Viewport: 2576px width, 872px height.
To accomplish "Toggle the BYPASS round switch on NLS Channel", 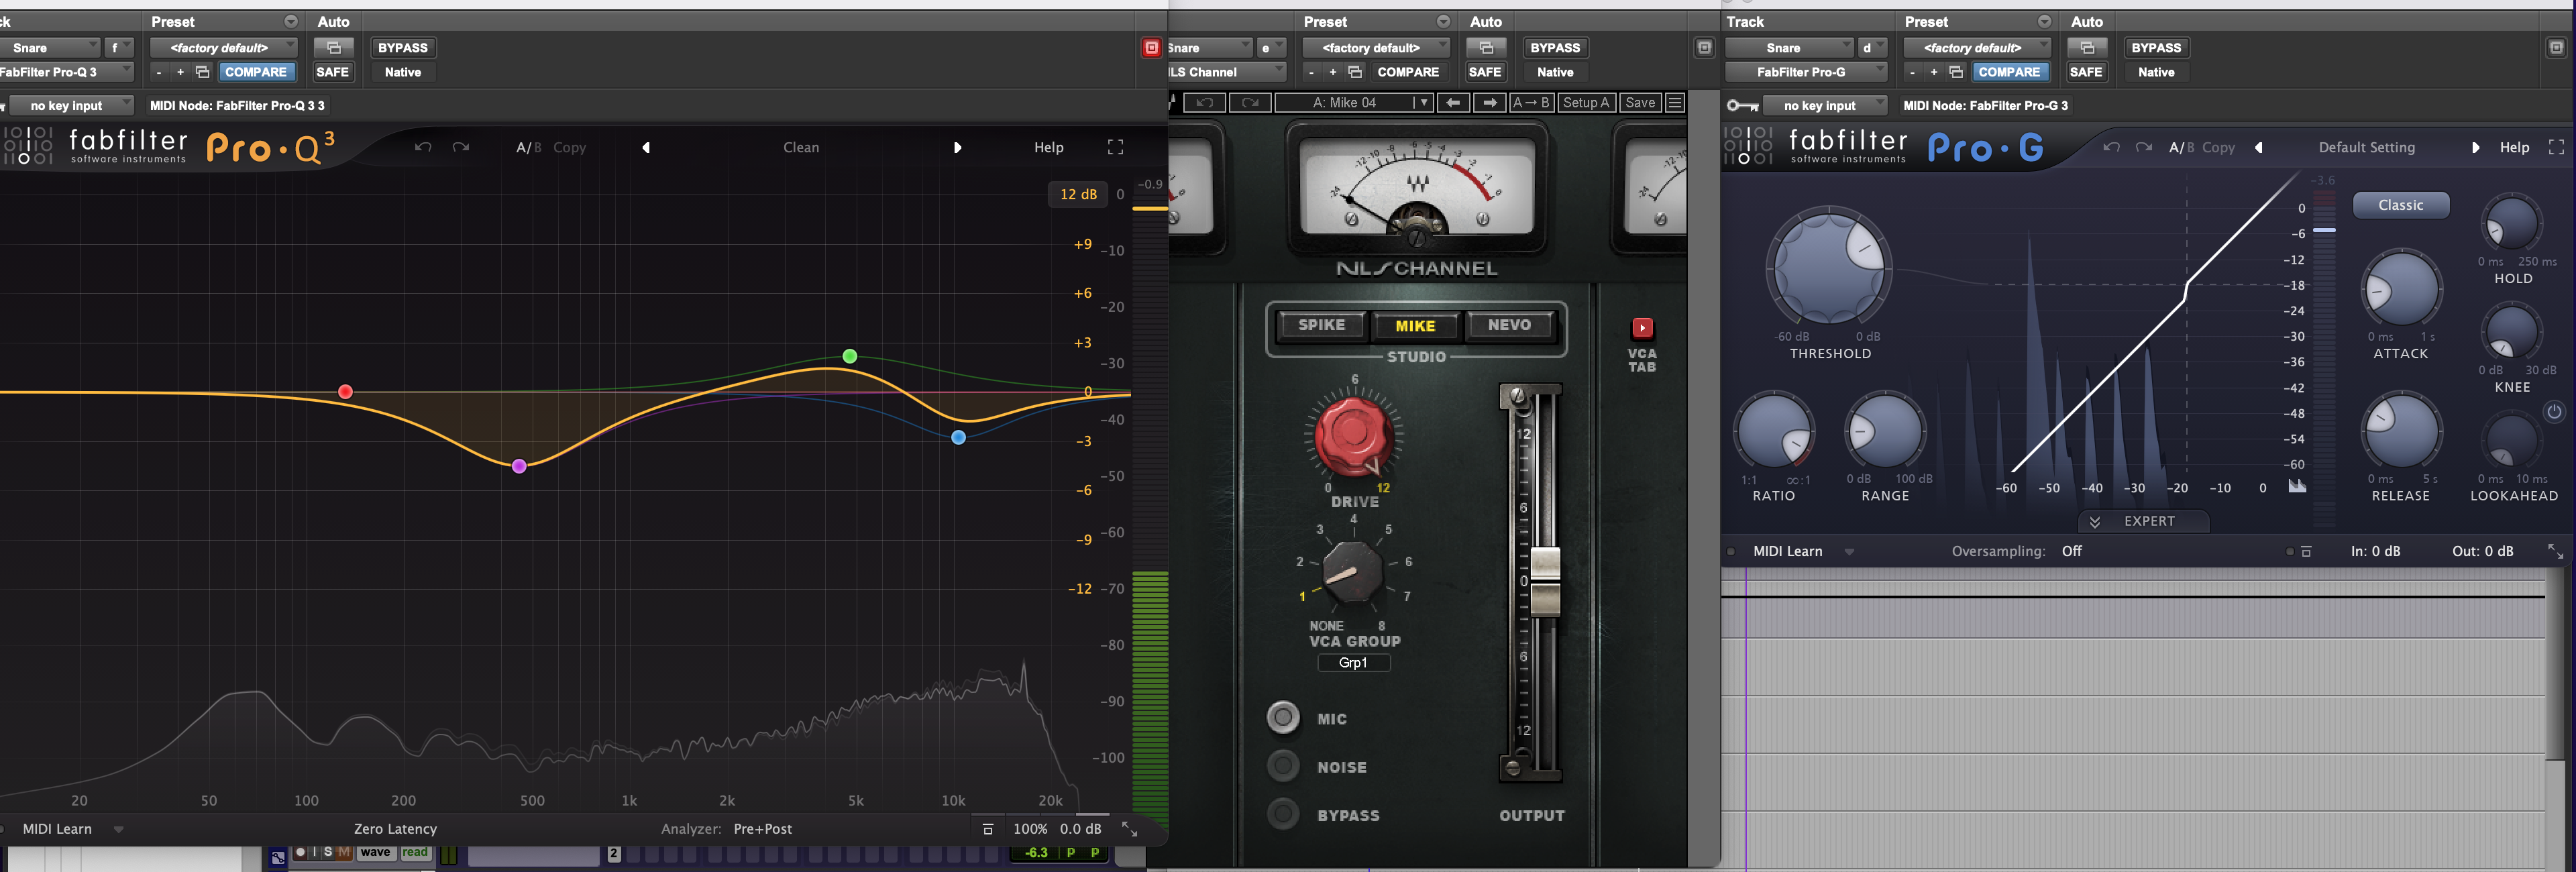I will point(1283,814).
